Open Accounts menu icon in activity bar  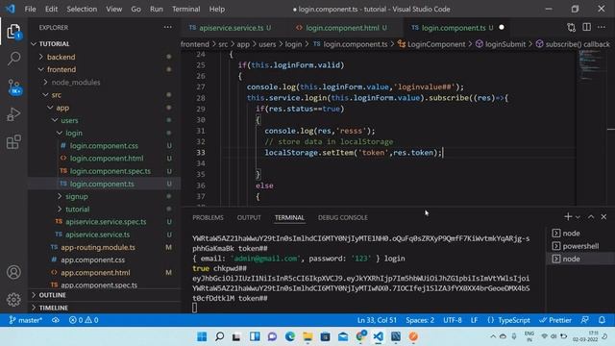tap(13, 272)
